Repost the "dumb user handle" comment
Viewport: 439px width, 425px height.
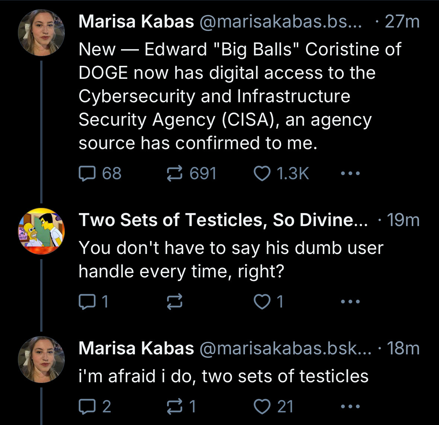(x=174, y=301)
